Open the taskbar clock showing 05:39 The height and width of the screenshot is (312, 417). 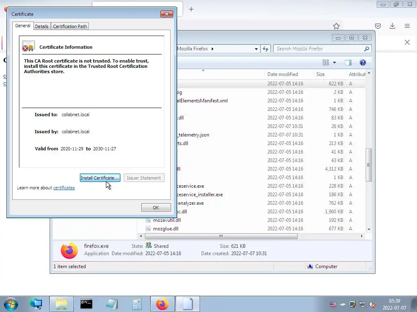click(x=394, y=304)
